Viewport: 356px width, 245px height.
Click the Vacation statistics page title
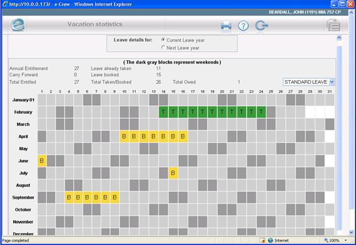pyautogui.click(x=94, y=24)
